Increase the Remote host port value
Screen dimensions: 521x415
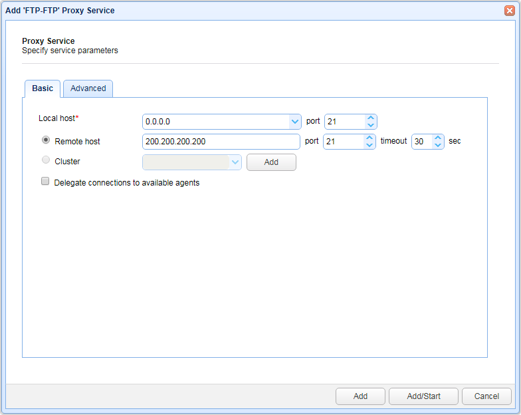[369, 138]
